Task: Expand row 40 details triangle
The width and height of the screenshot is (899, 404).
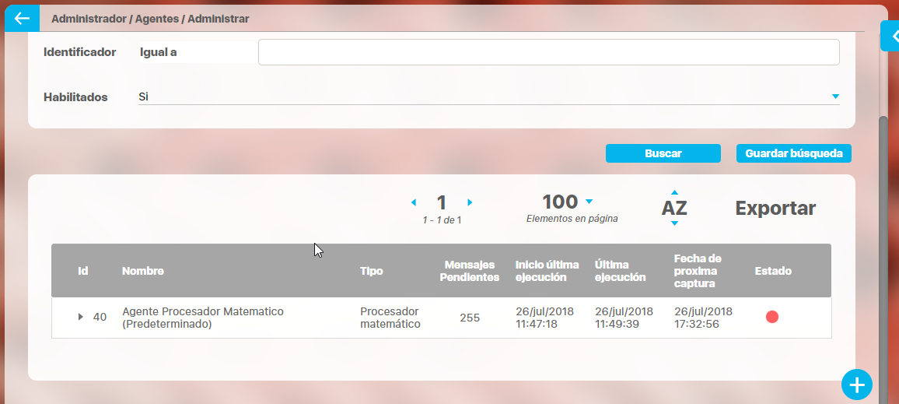Action: pos(80,317)
